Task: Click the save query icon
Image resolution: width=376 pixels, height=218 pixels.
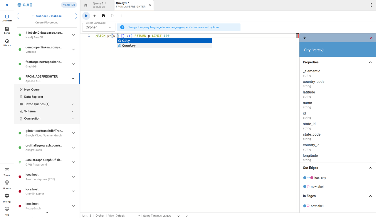Action: pyautogui.click(x=103, y=16)
